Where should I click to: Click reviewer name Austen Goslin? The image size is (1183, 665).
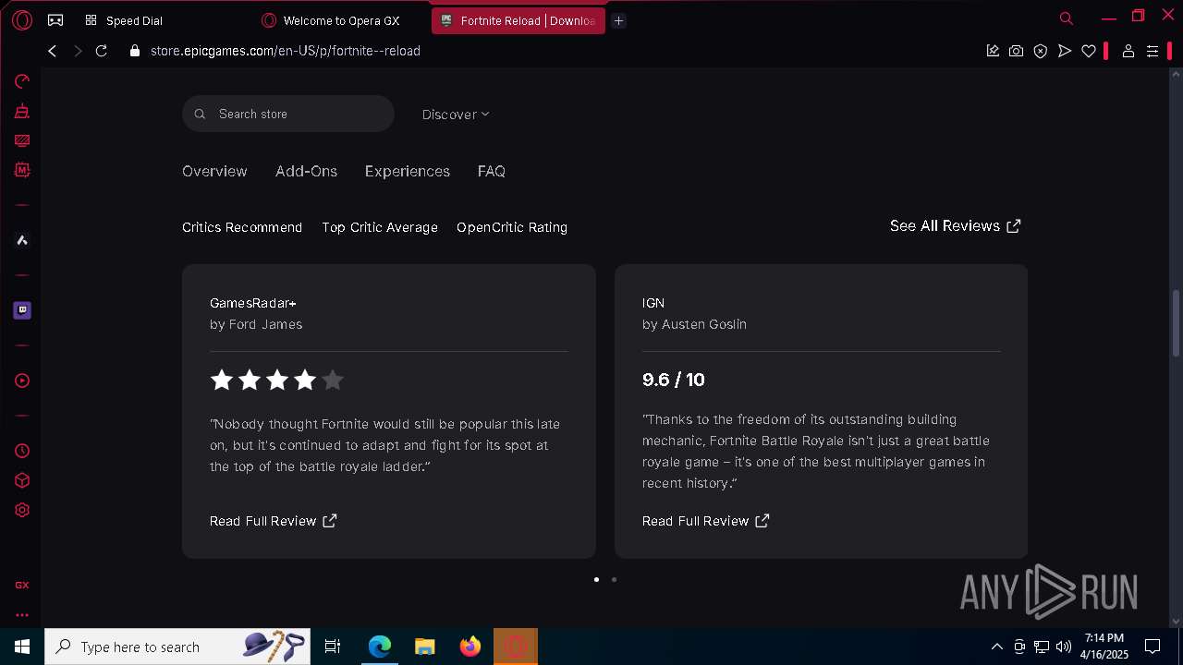[704, 324]
